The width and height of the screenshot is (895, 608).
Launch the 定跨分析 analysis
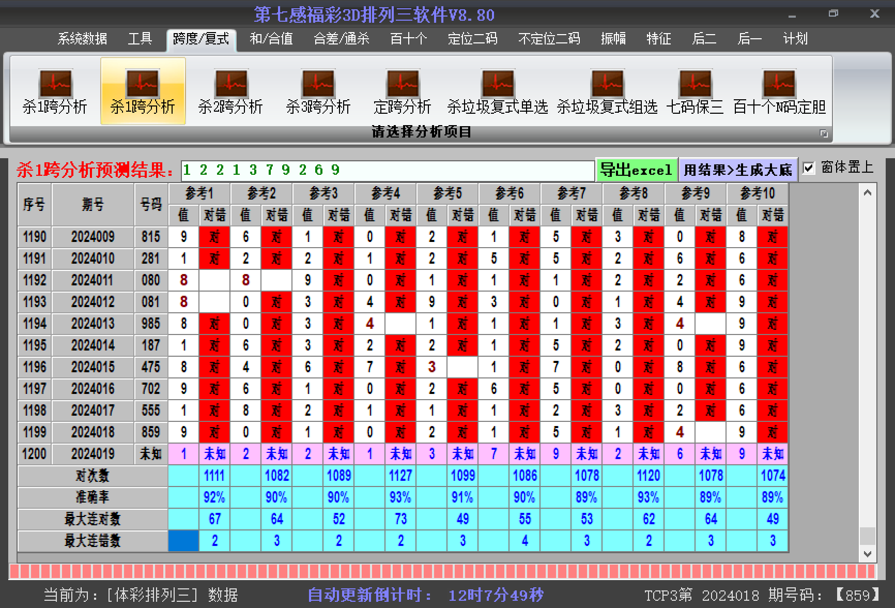[402, 92]
